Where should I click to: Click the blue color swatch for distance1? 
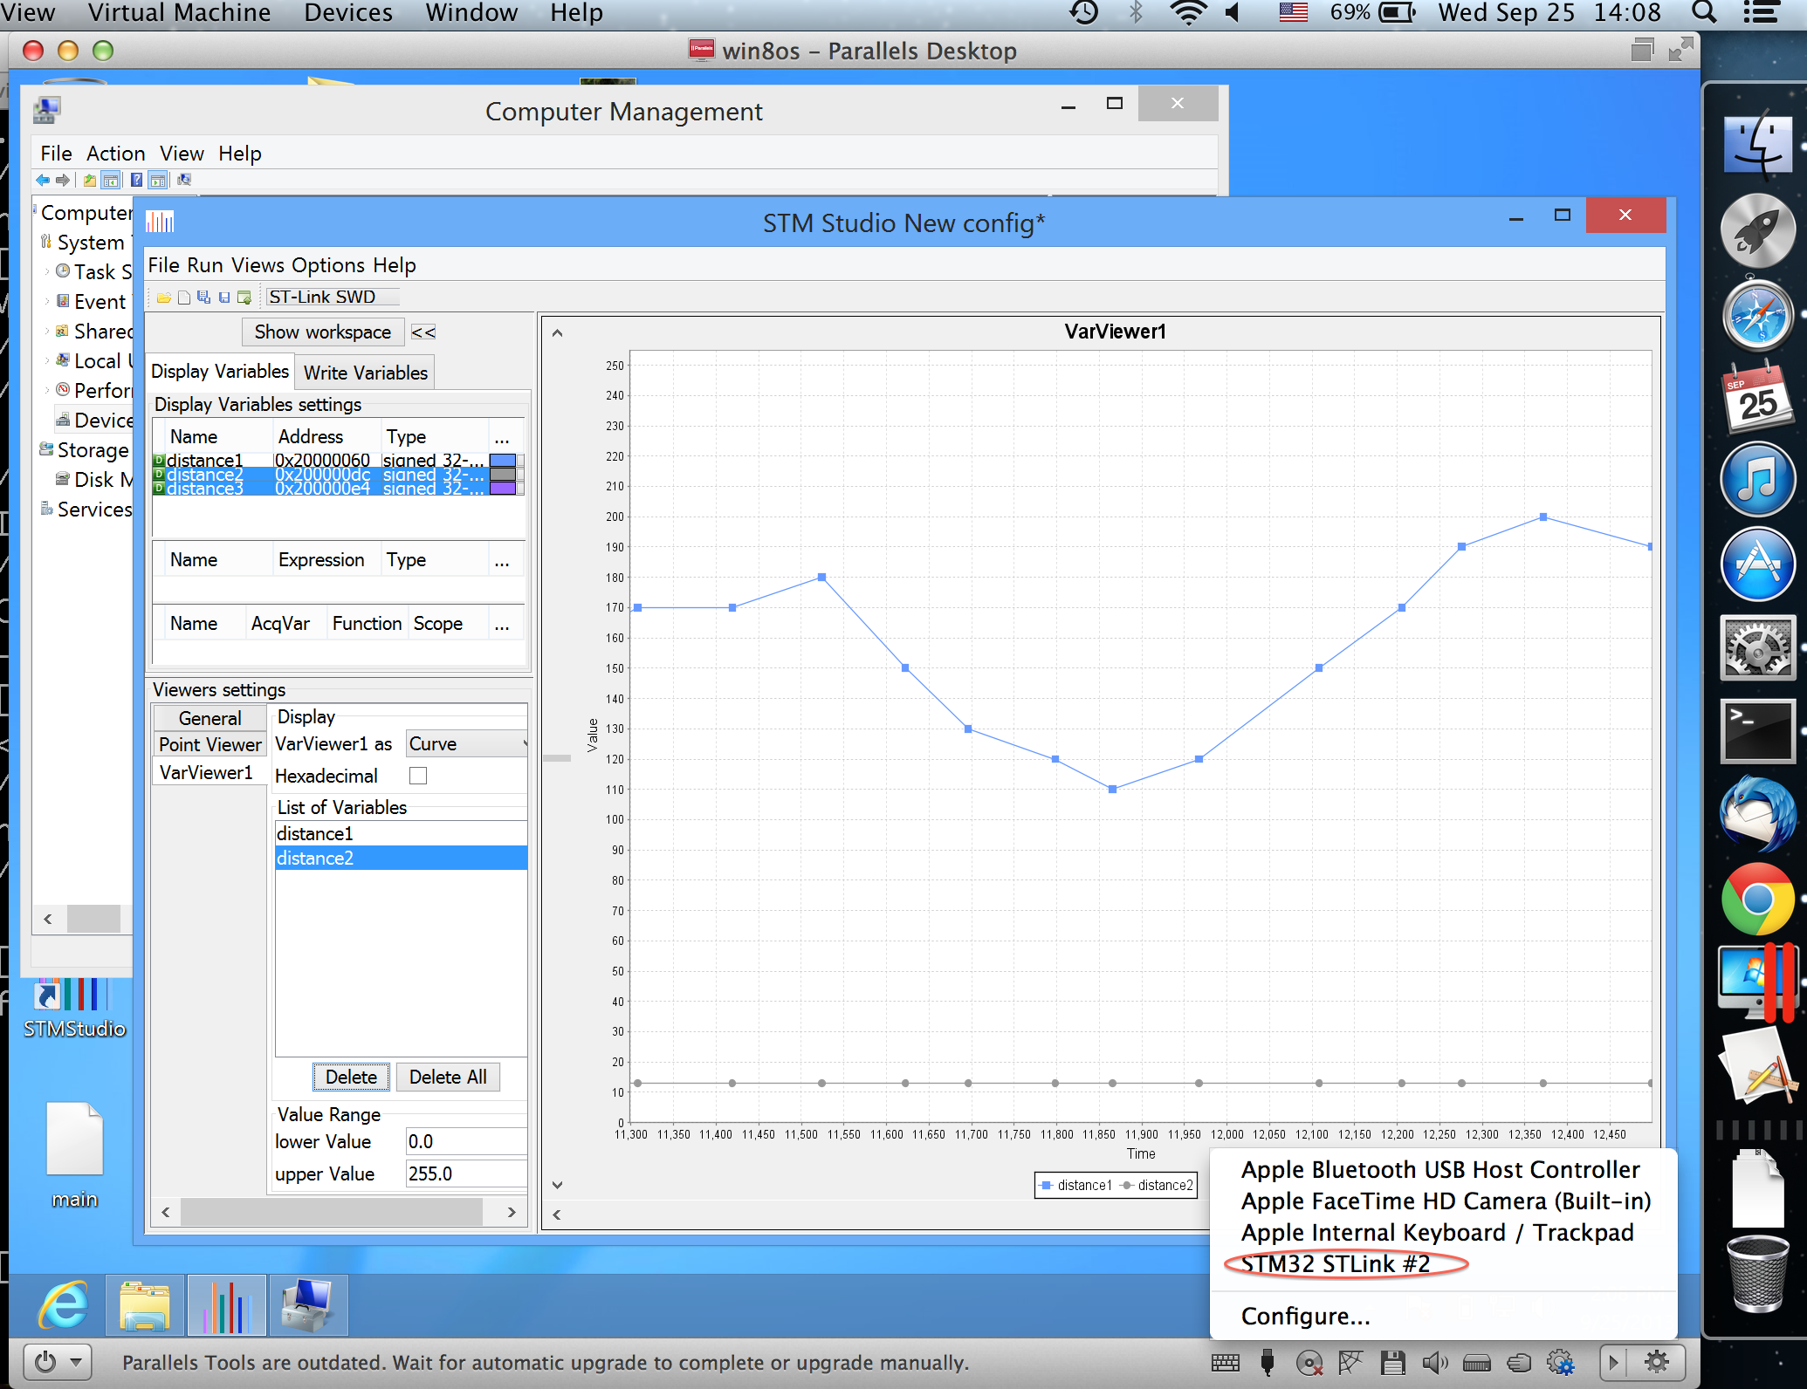(502, 460)
